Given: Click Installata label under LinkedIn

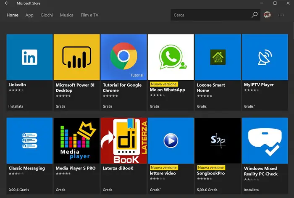Looking at the screenshot, I should pos(16,106).
